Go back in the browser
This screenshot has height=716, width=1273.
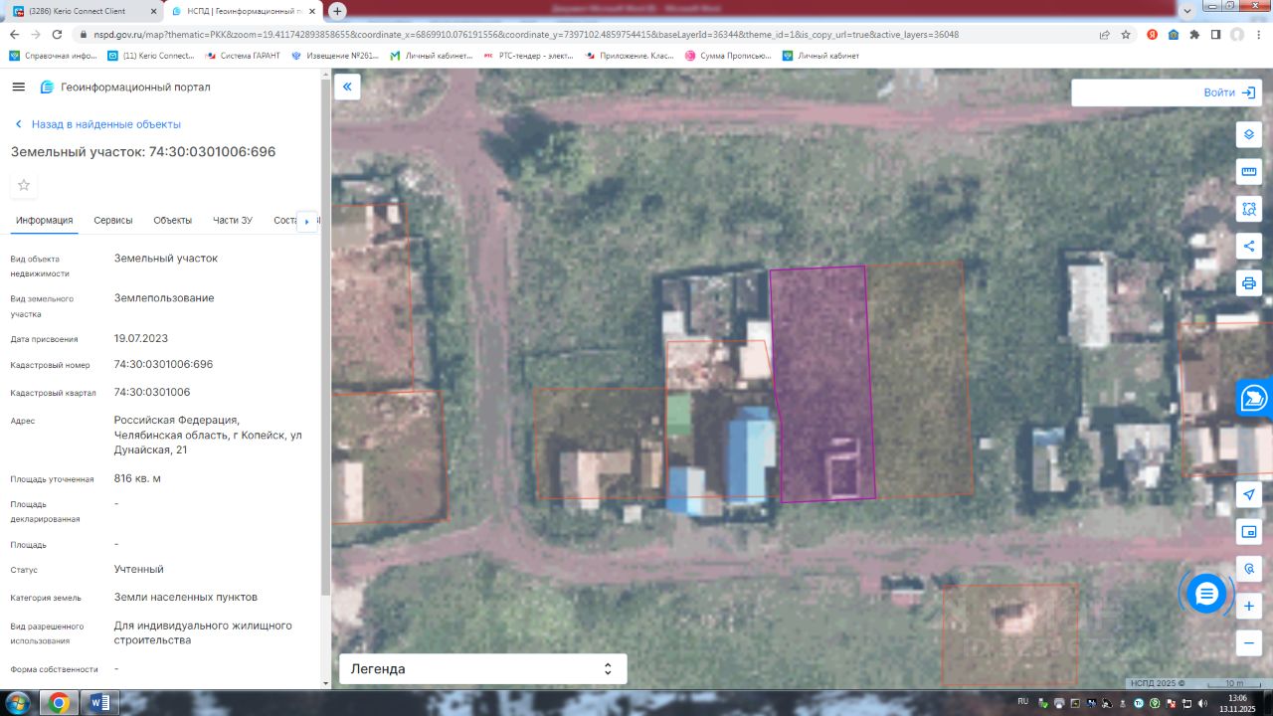14,34
